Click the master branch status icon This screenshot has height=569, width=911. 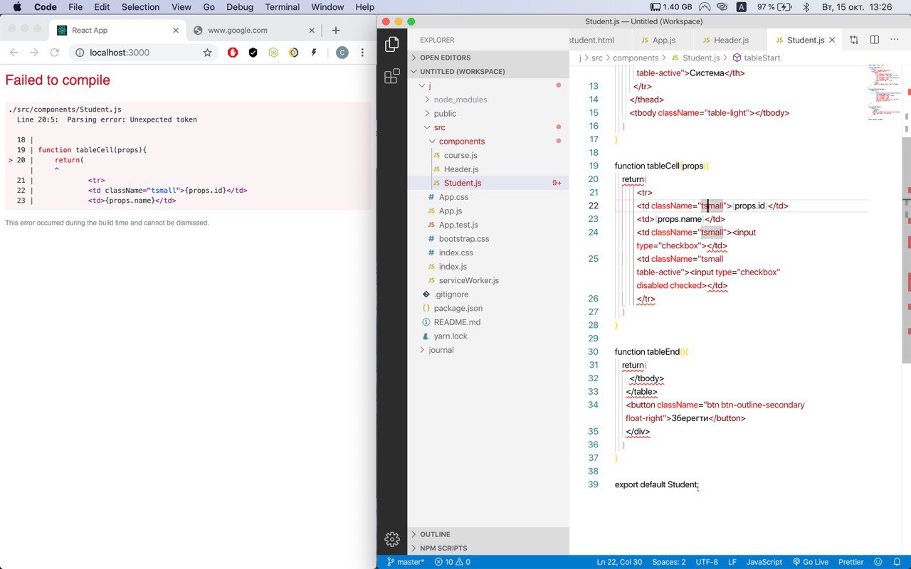coord(405,562)
